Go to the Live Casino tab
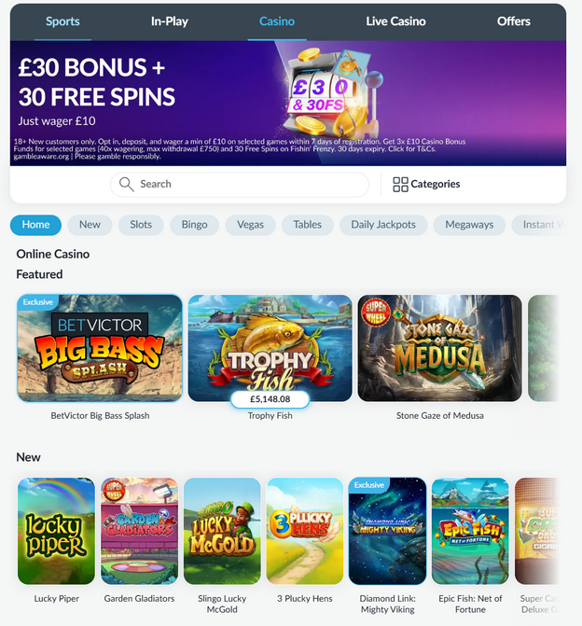Image resolution: width=582 pixels, height=626 pixels. [x=395, y=21]
